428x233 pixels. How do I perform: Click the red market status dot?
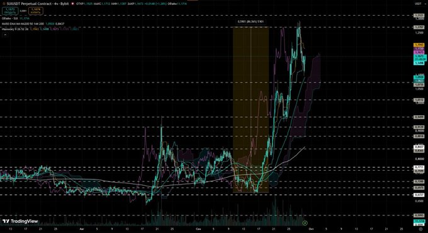pos(72,4)
